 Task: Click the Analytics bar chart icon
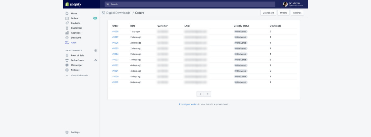[67, 33]
